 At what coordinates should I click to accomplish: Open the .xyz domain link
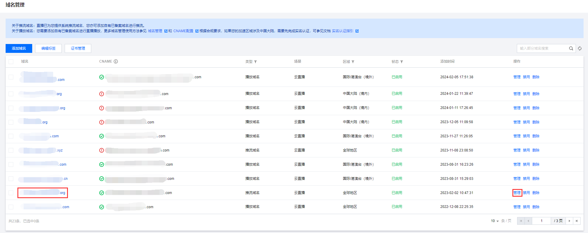[41, 150]
